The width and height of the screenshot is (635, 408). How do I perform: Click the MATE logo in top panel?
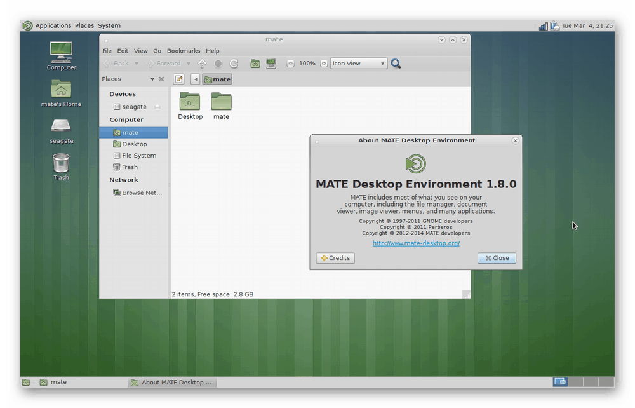coord(27,25)
